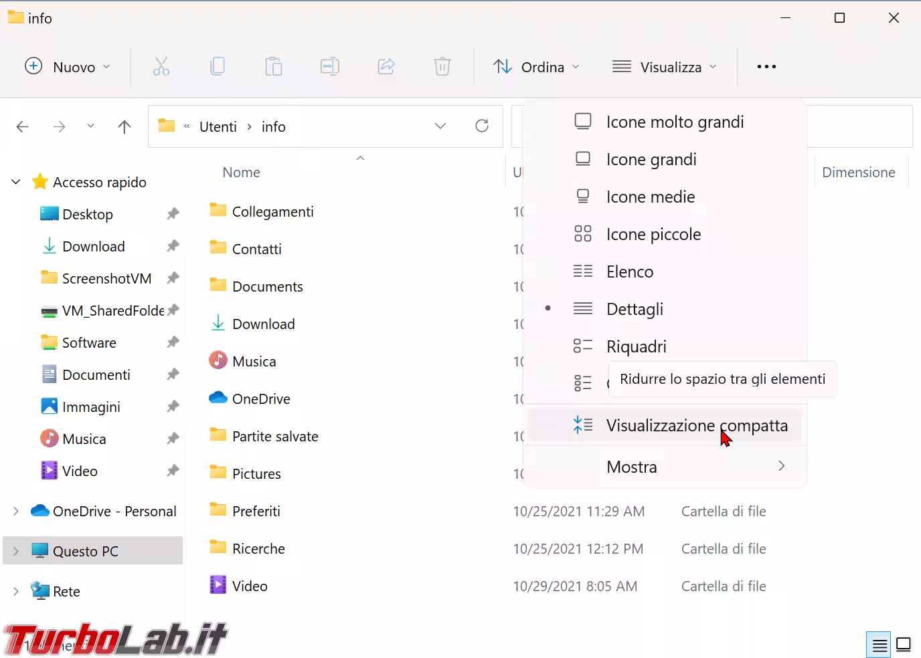The height and width of the screenshot is (658, 921).
Task: Open the Partite salvate folder
Action: [274, 436]
